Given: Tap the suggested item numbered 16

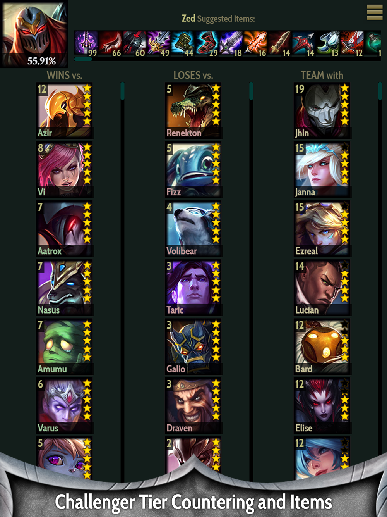Looking at the screenshot, I should coord(256,43).
